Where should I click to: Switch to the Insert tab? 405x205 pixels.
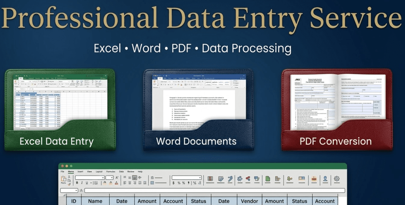point(80,172)
